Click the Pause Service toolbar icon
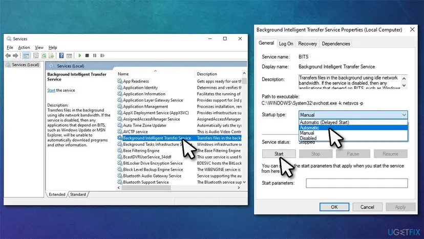The width and height of the screenshot is (424, 239). [95, 55]
